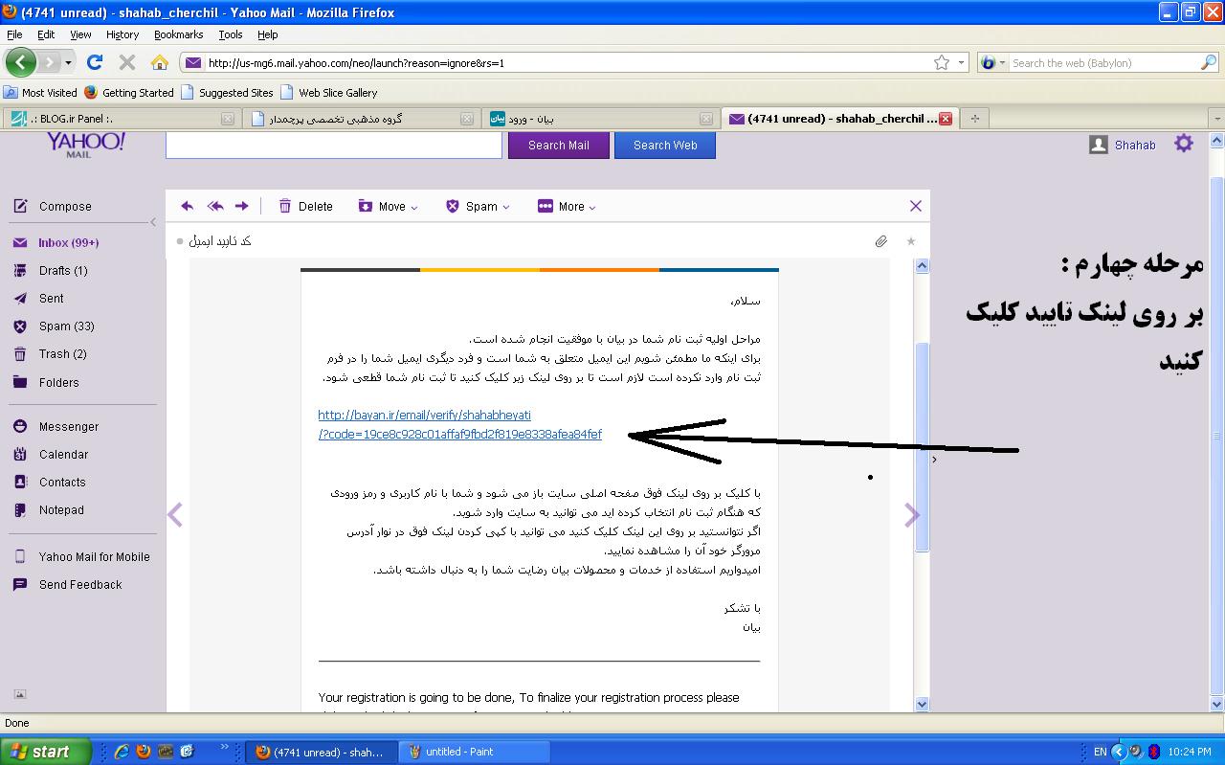
Task: Click the Search Web button
Action: click(x=665, y=146)
